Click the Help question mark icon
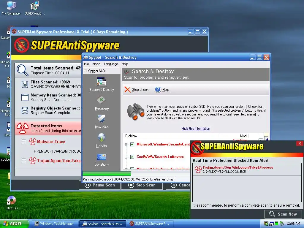 pos(158,90)
